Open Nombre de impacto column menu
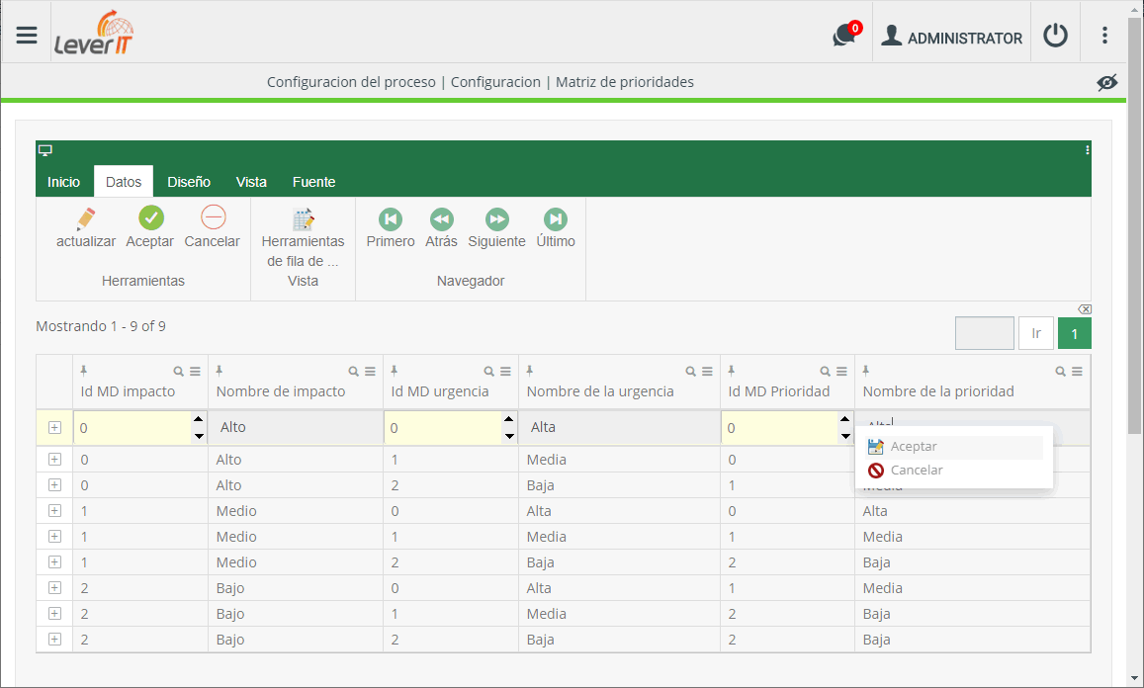The height and width of the screenshot is (688, 1144). point(370,372)
